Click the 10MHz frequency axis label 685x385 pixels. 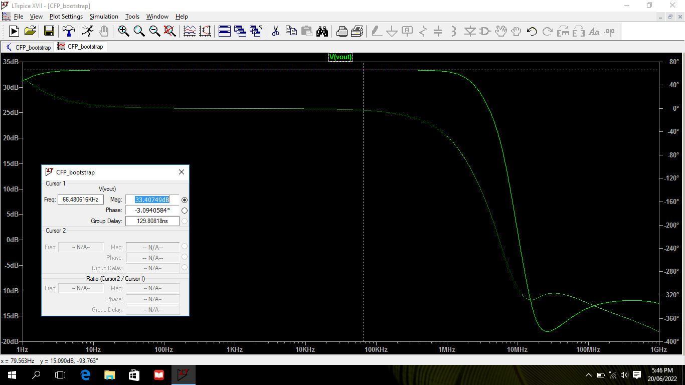pos(517,349)
